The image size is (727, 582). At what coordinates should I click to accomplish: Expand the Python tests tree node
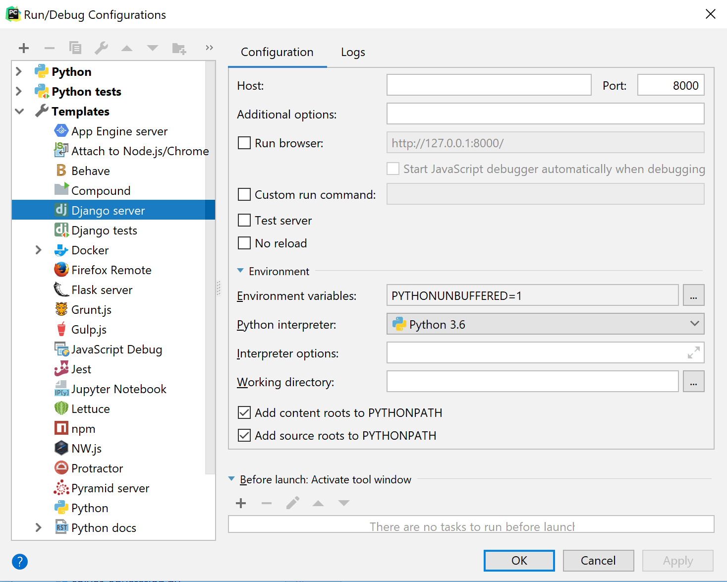19,92
